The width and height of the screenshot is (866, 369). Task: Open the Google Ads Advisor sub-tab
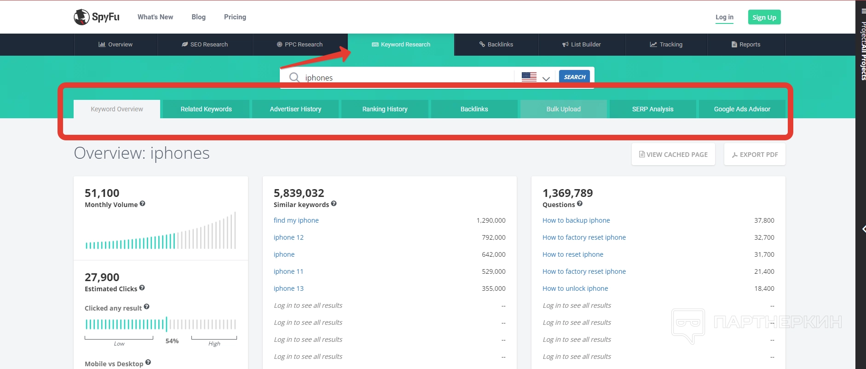point(742,109)
